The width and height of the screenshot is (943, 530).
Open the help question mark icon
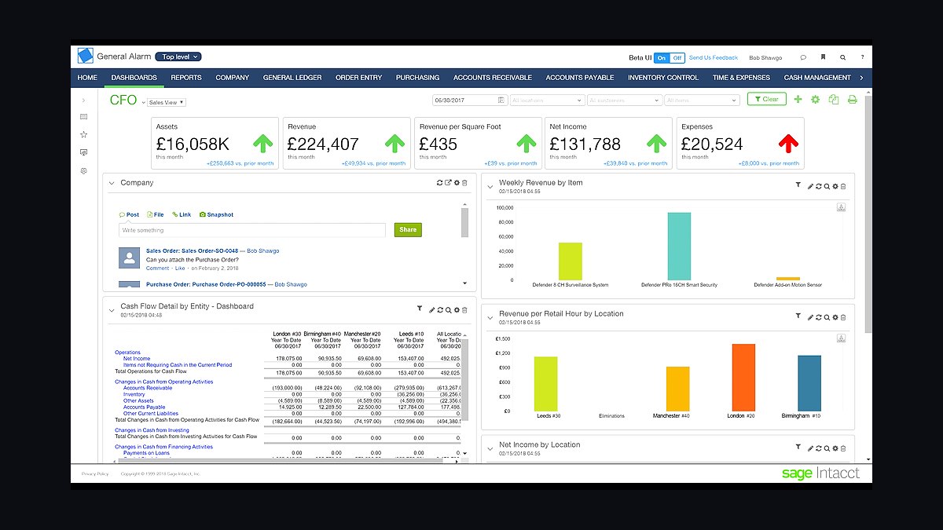click(x=862, y=57)
